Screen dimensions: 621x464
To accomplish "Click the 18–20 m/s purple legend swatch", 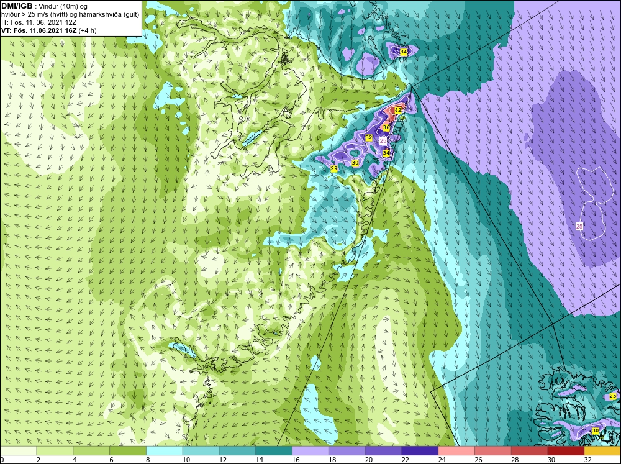I will point(347,450).
